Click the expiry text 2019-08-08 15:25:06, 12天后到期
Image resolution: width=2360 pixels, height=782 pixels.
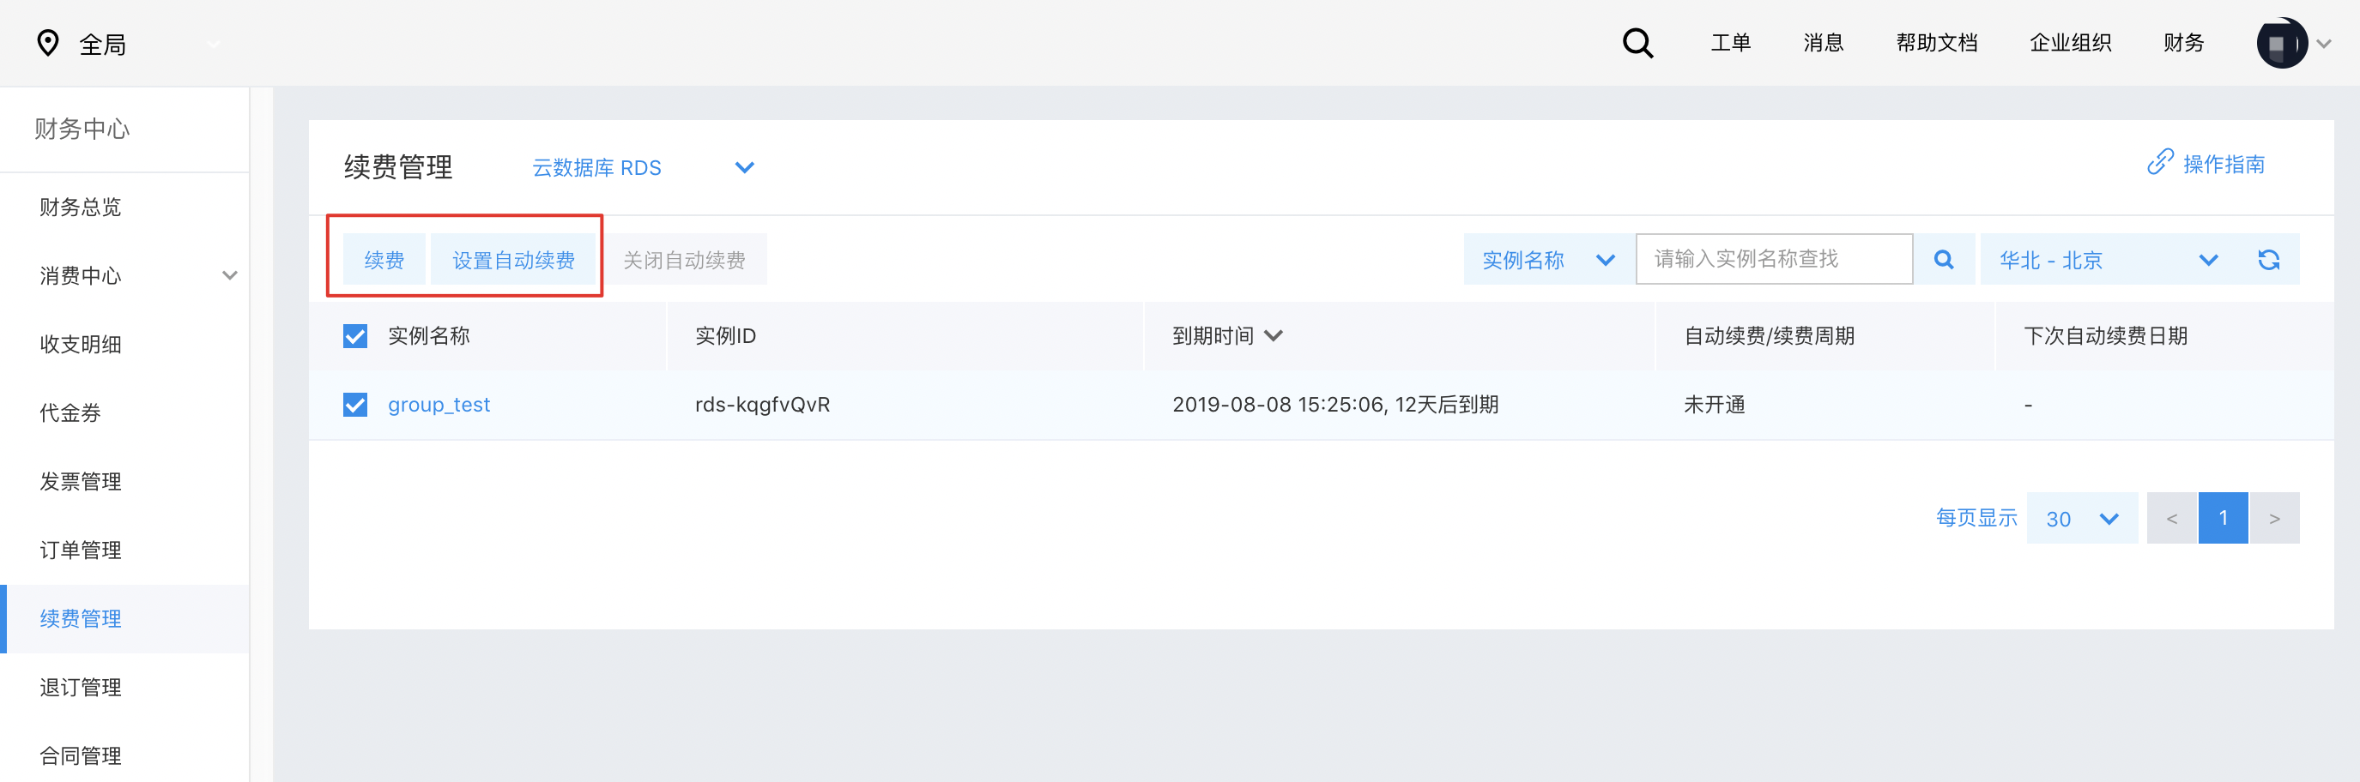click(x=1334, y=405)
